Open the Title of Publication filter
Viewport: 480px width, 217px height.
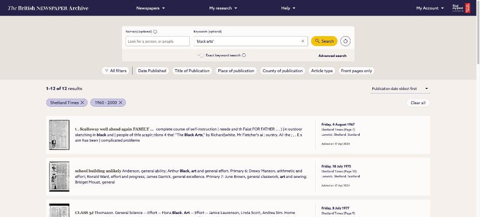point(192,71)
